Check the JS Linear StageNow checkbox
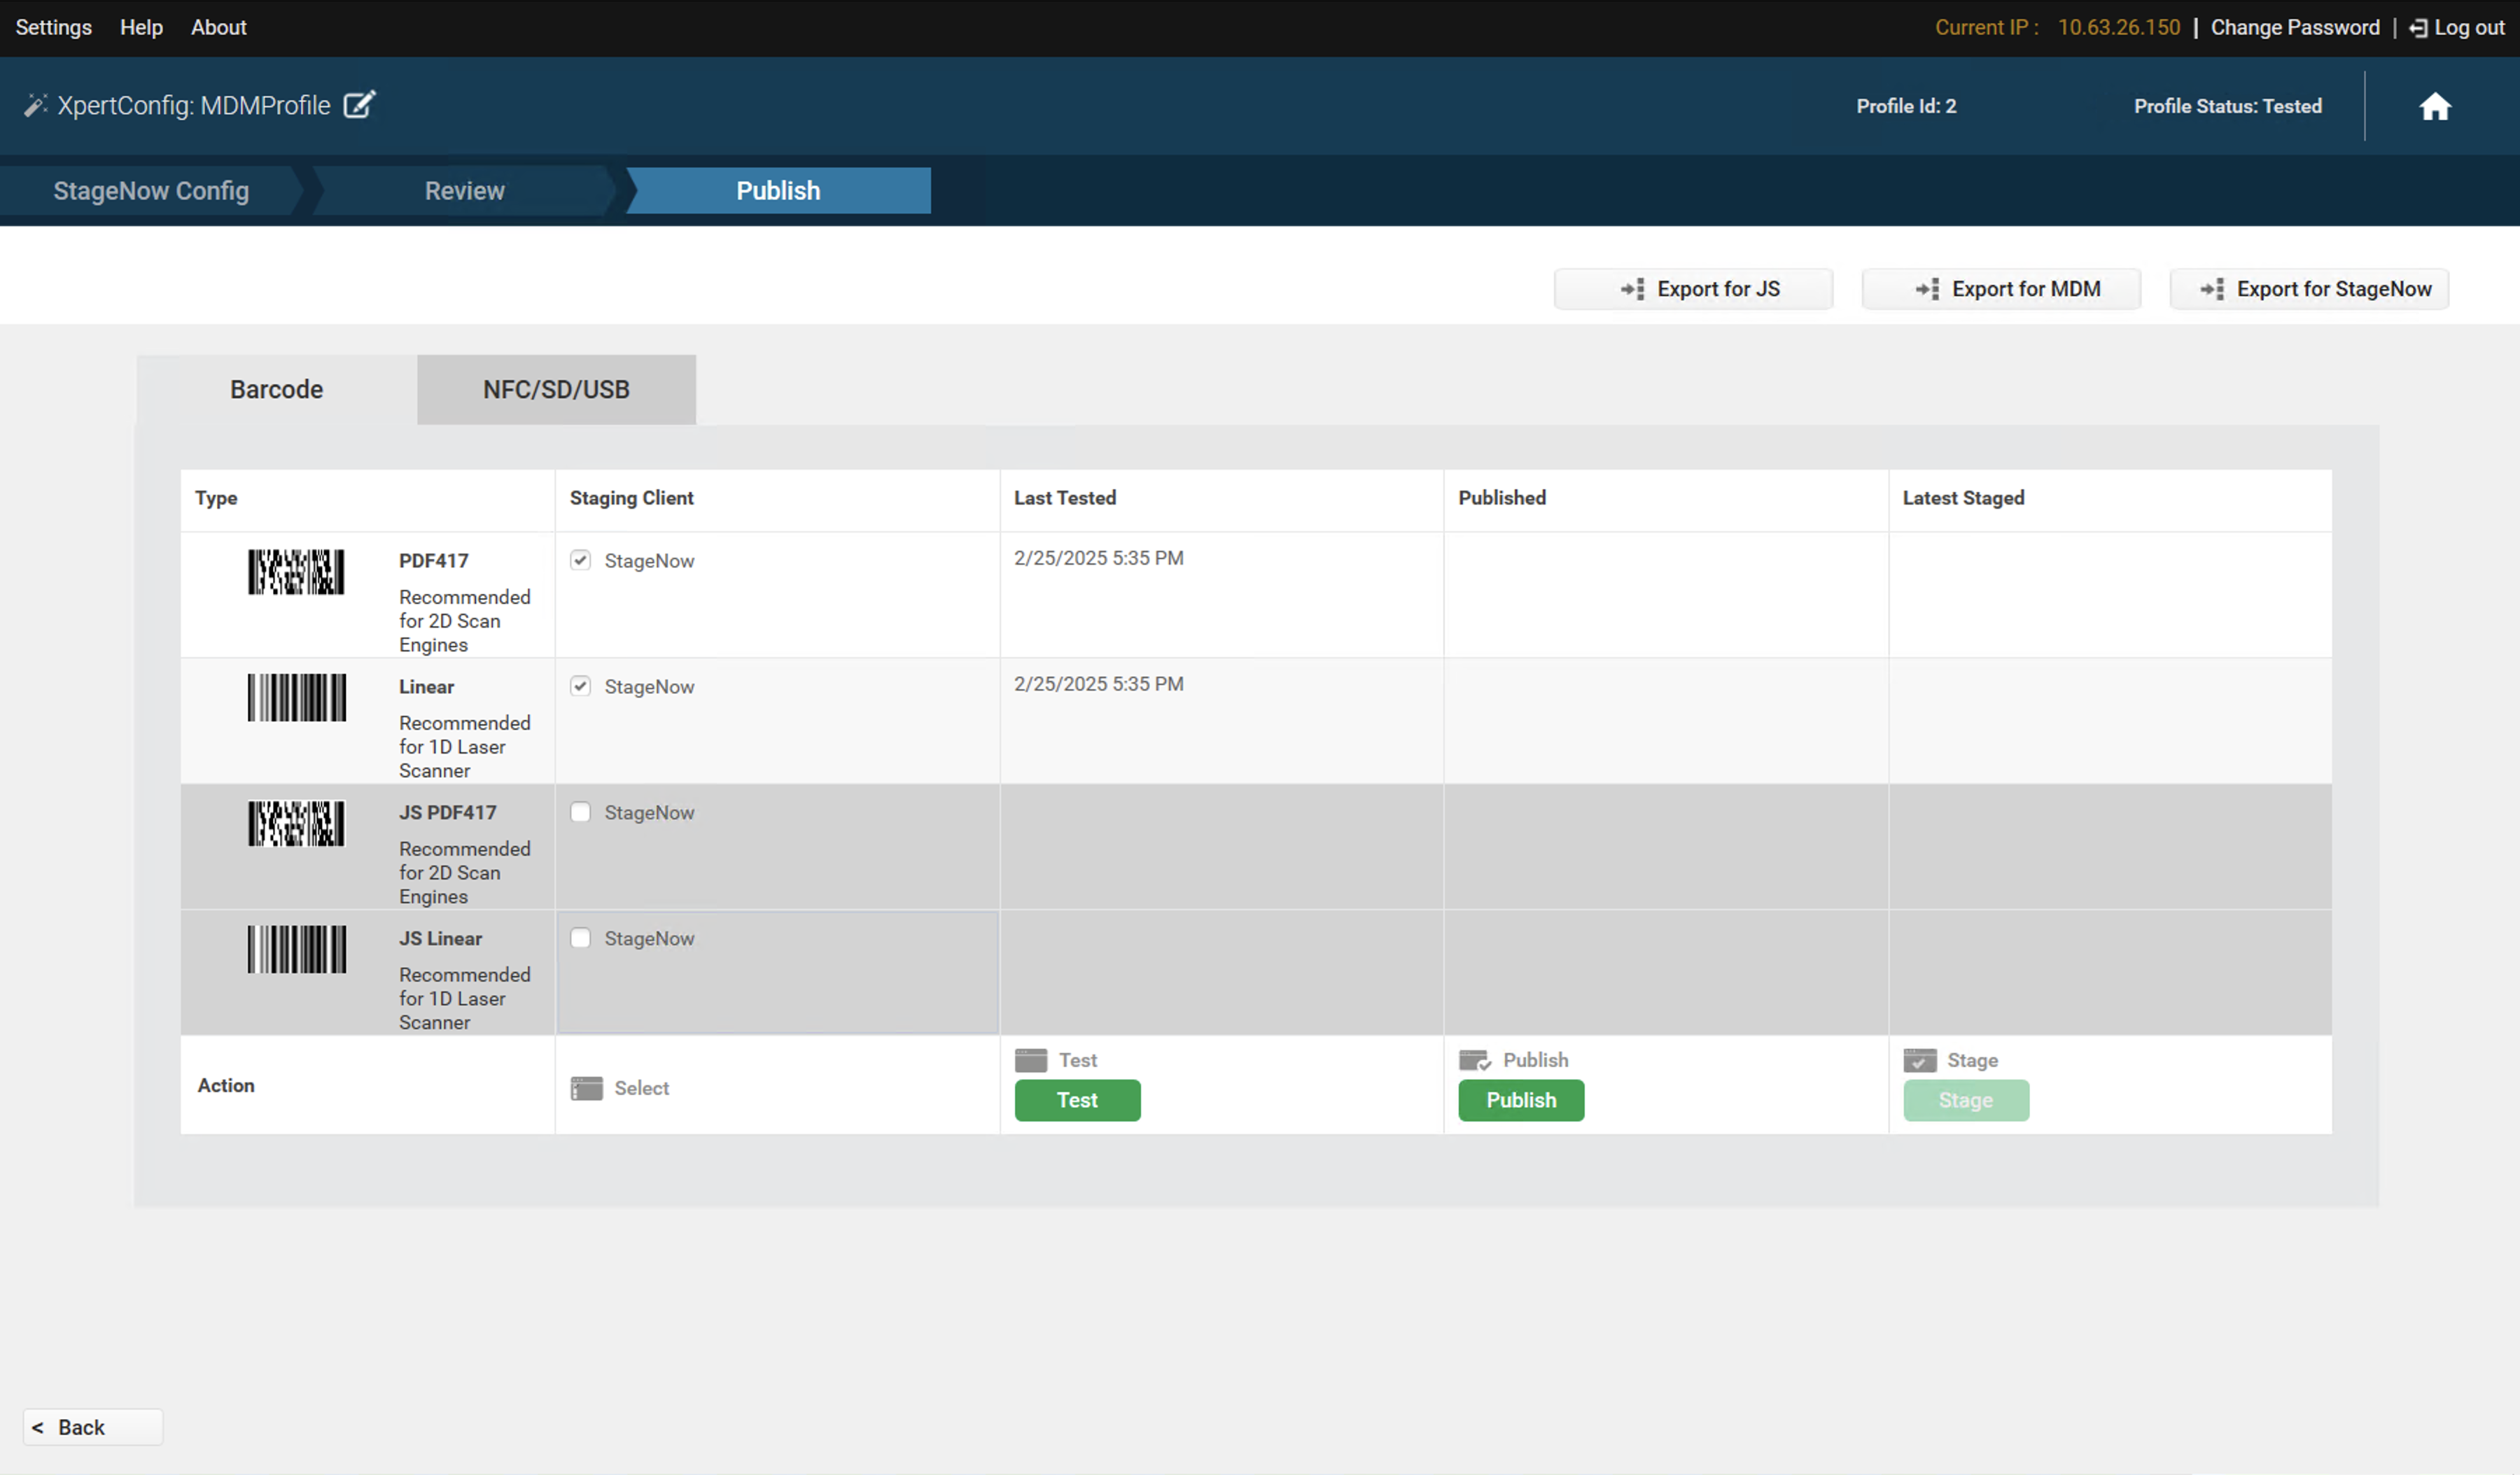Image resolution: width=2520 pixels, height=1475 pixels. [x=580, y=938]
